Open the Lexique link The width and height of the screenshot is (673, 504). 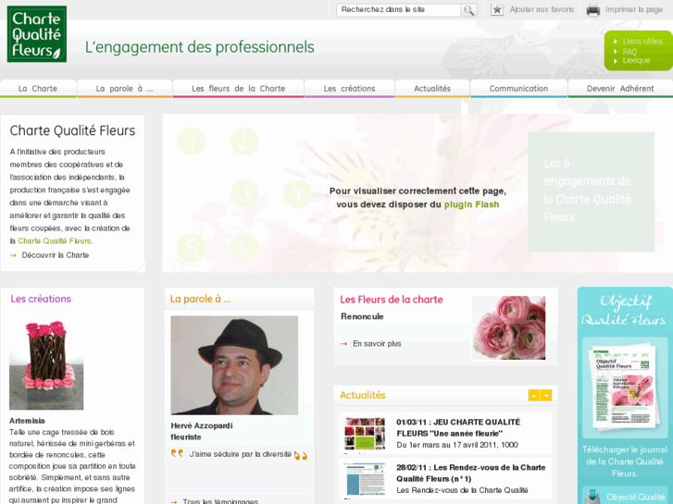point(636,60)
